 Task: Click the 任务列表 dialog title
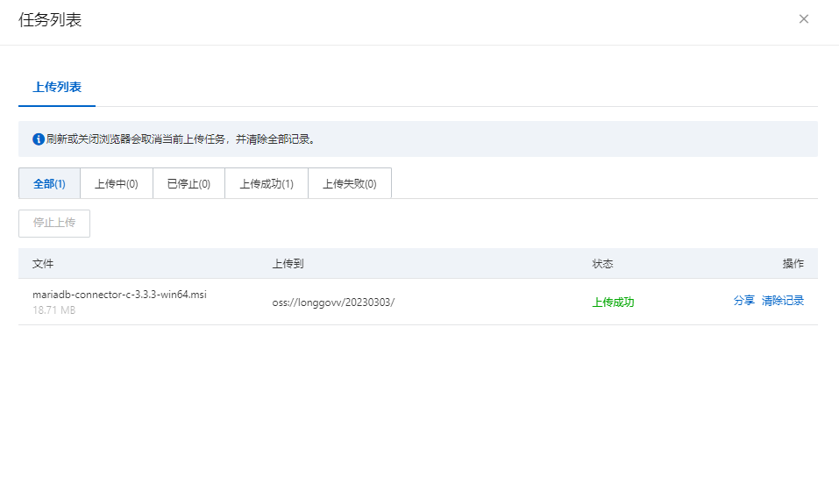50,20
